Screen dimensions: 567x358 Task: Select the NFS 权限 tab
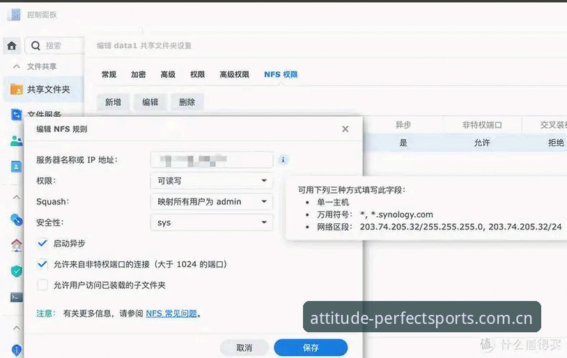coord(281,74)
